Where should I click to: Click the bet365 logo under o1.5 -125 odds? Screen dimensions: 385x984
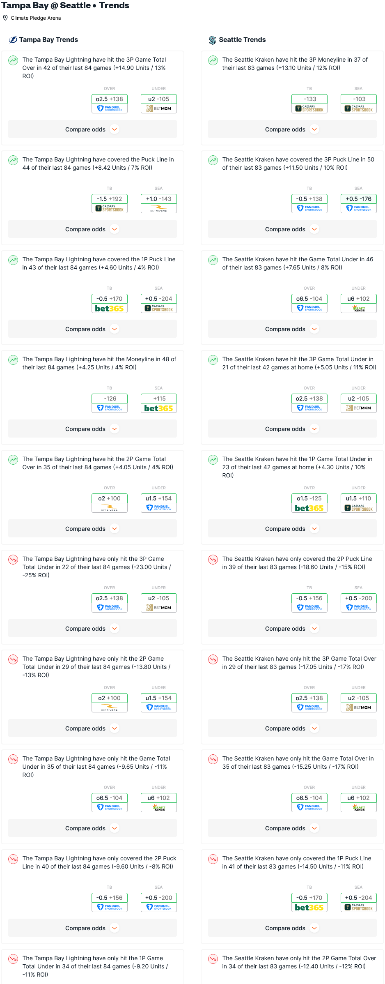point(309,508)
